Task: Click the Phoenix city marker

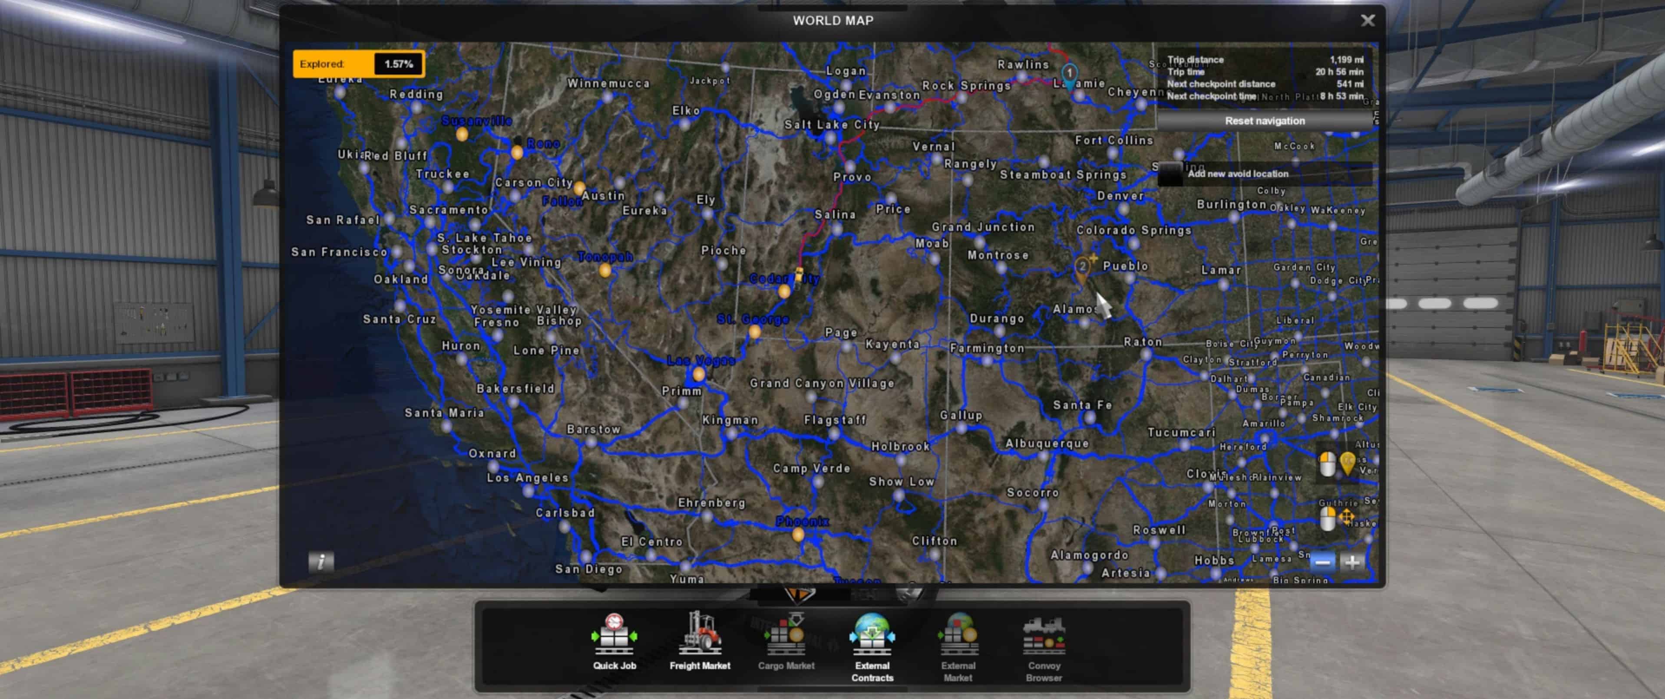Action: coord(798,535)
